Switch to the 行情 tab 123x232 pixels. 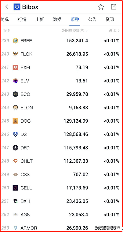22,19
